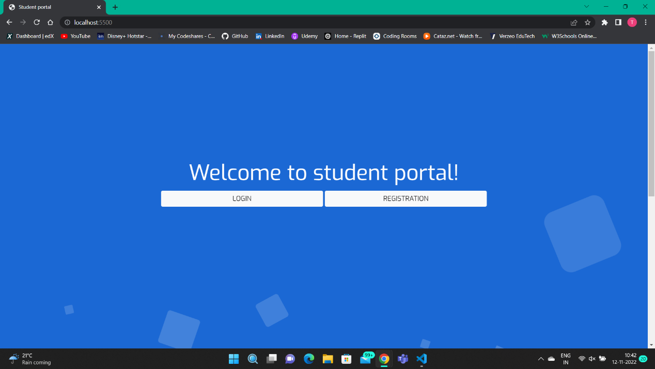
Task: Open the LinkedIn bookmark
Action: (270, 36)
